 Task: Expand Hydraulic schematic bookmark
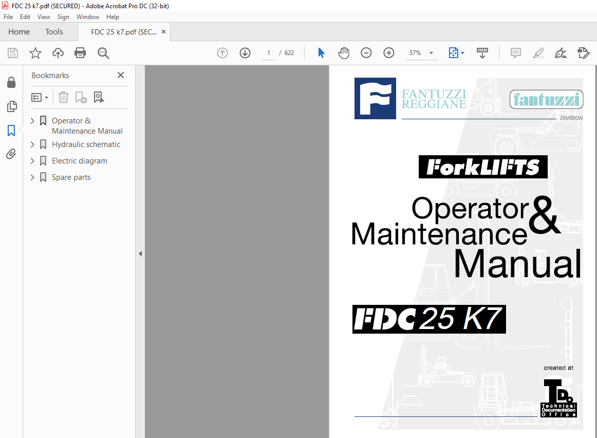click(x=32, y=144)
